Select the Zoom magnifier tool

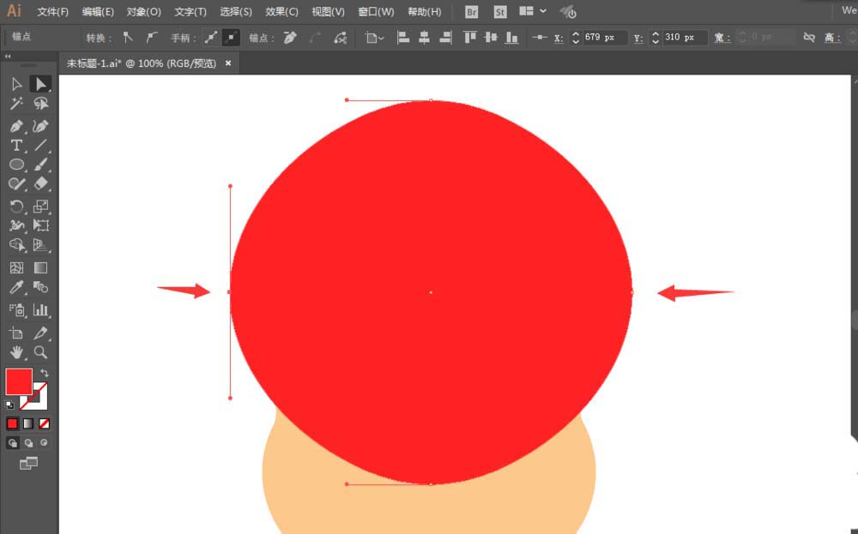coord(40,352)
